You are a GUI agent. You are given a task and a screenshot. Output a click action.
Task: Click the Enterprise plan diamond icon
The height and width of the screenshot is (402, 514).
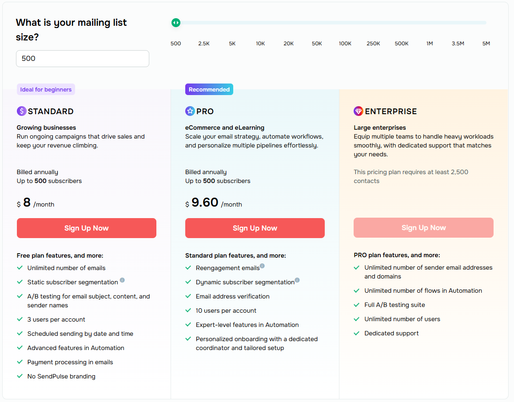pyautogui.click(x=359, y=111)
